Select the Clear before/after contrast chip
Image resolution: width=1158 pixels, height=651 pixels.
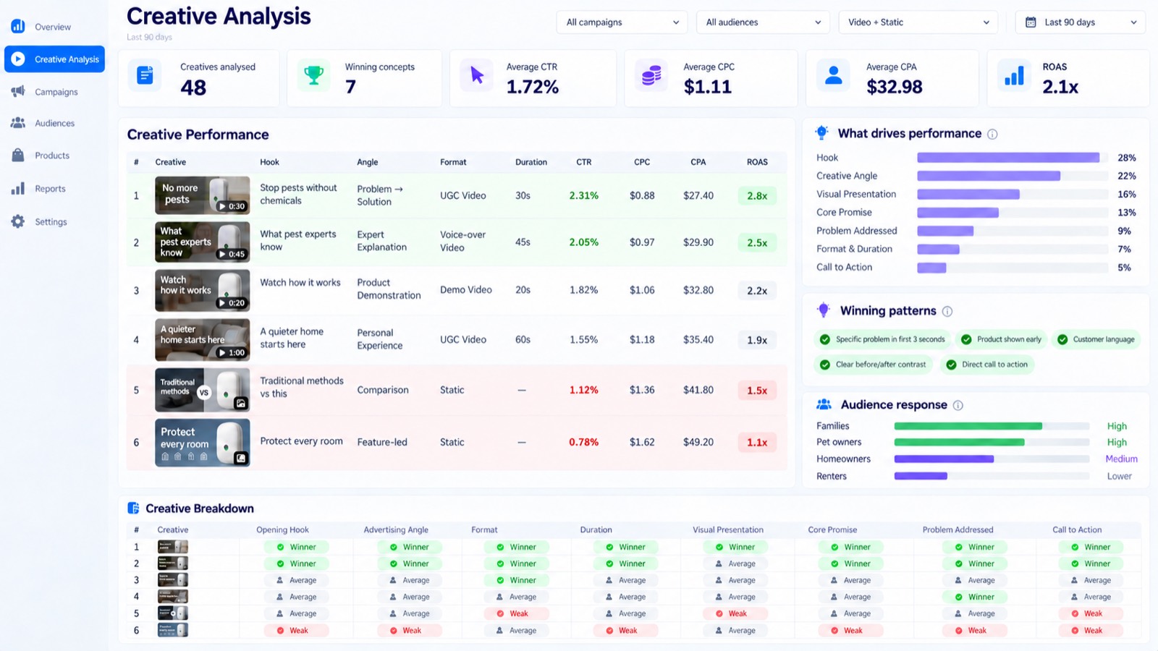(x=873, y=365)
